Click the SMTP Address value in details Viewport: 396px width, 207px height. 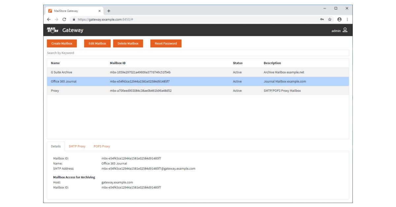[148, 169]
